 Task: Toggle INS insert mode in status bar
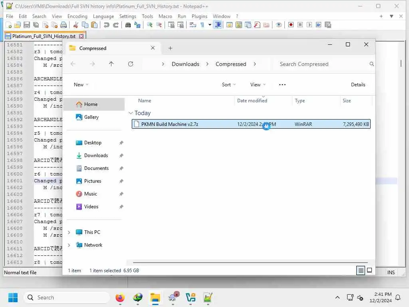[391, 273]
